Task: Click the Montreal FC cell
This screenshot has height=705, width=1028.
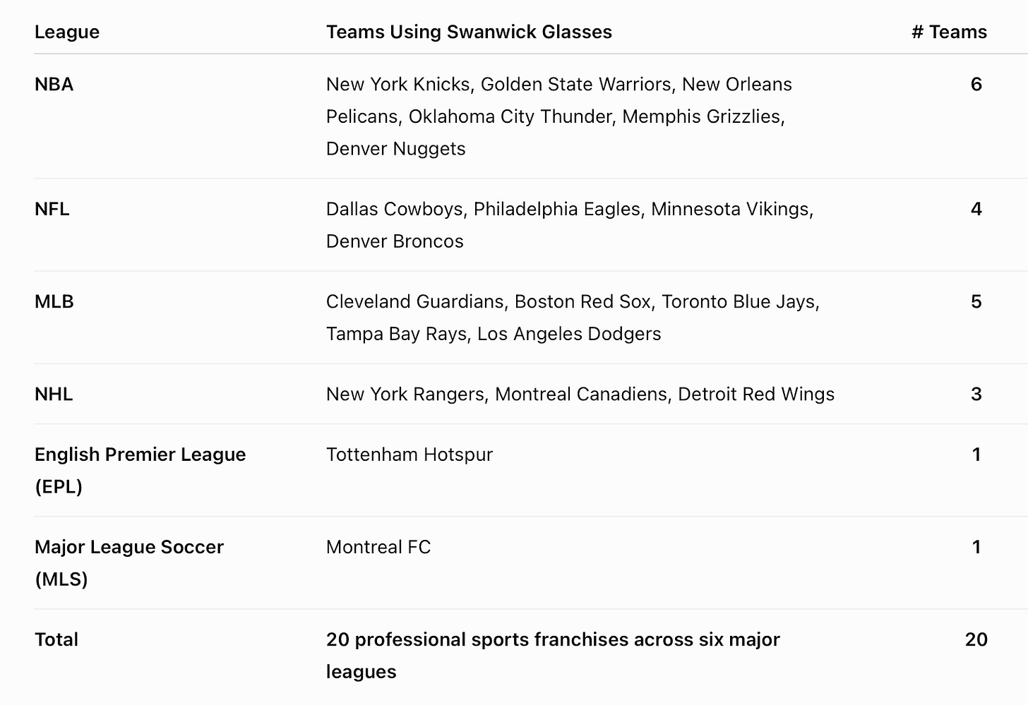Action: coord(378,547)
